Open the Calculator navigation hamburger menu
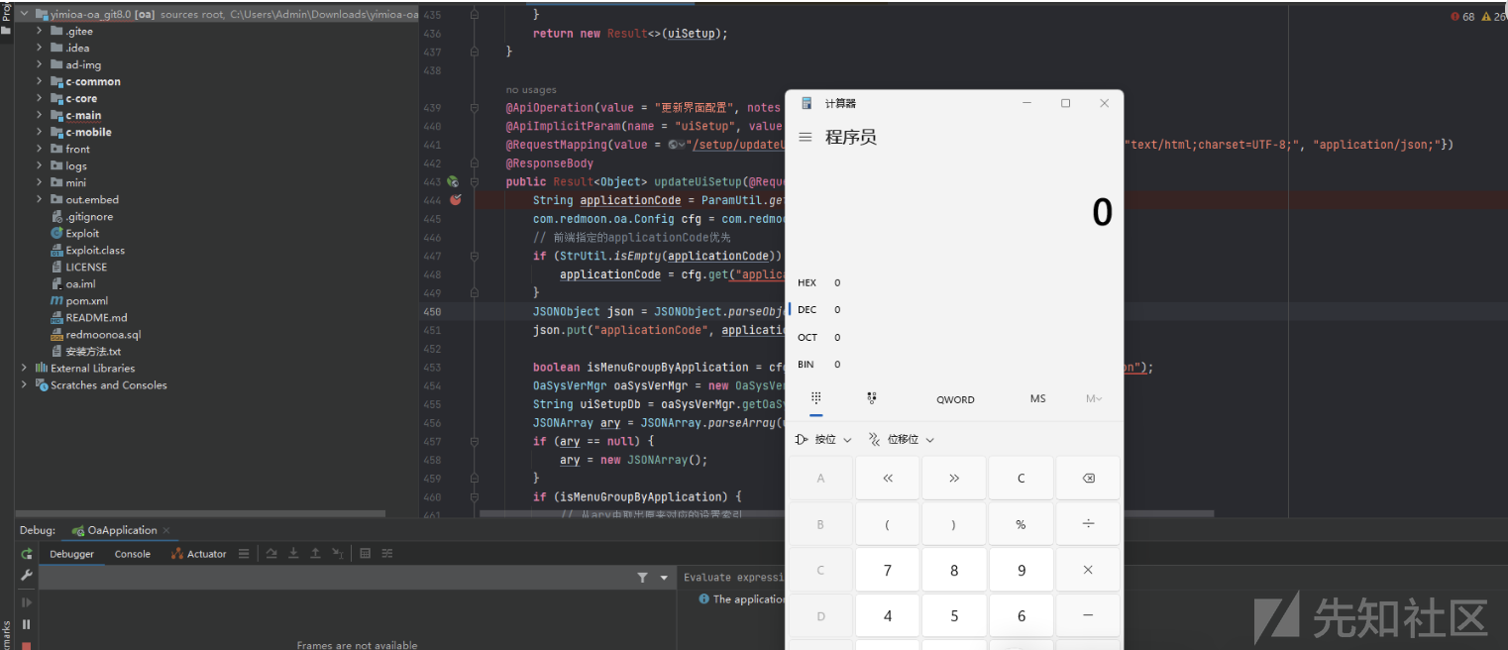 pos(806,137)
